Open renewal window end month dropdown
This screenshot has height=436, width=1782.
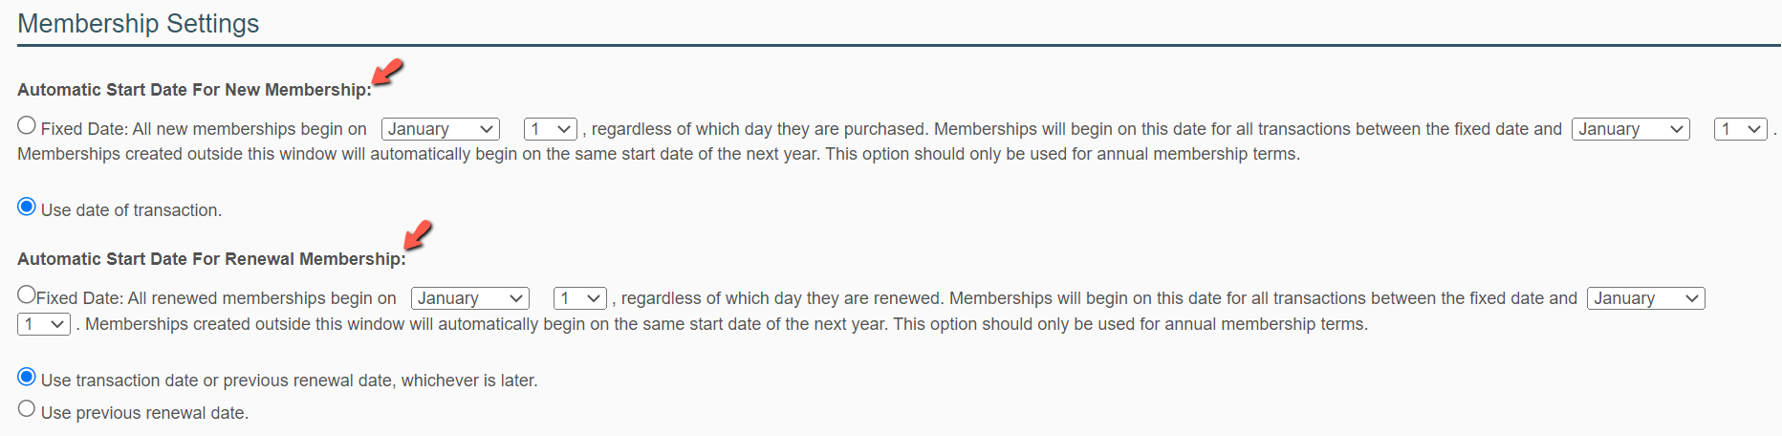1646,298
